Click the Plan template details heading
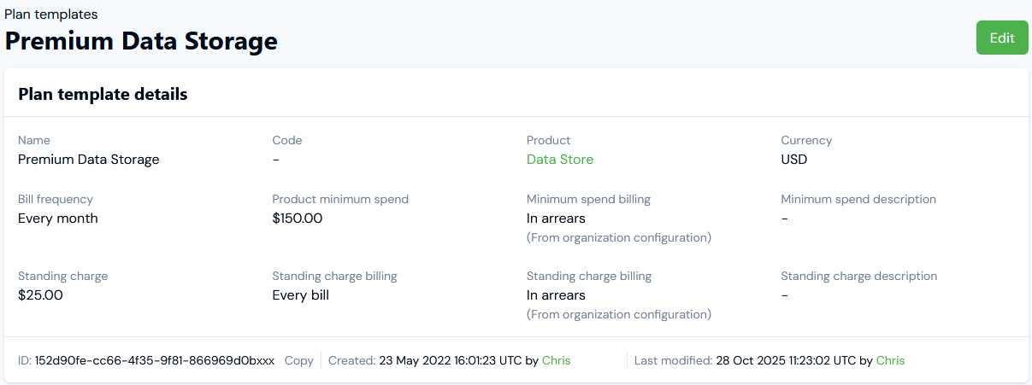 click(103, 95)
